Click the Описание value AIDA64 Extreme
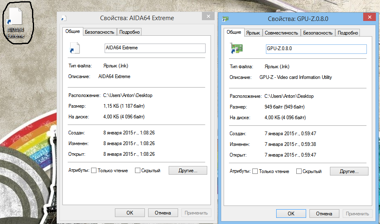The image size is (380, 224). (114, 76)
